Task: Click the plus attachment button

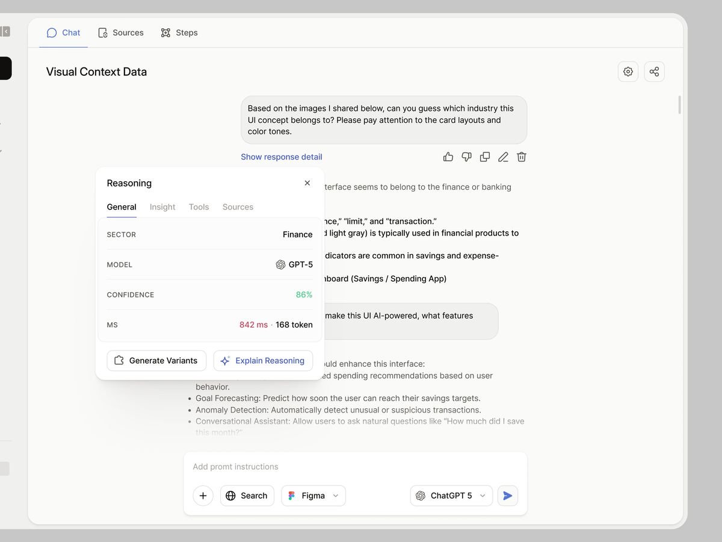Action: click(203, 496)
